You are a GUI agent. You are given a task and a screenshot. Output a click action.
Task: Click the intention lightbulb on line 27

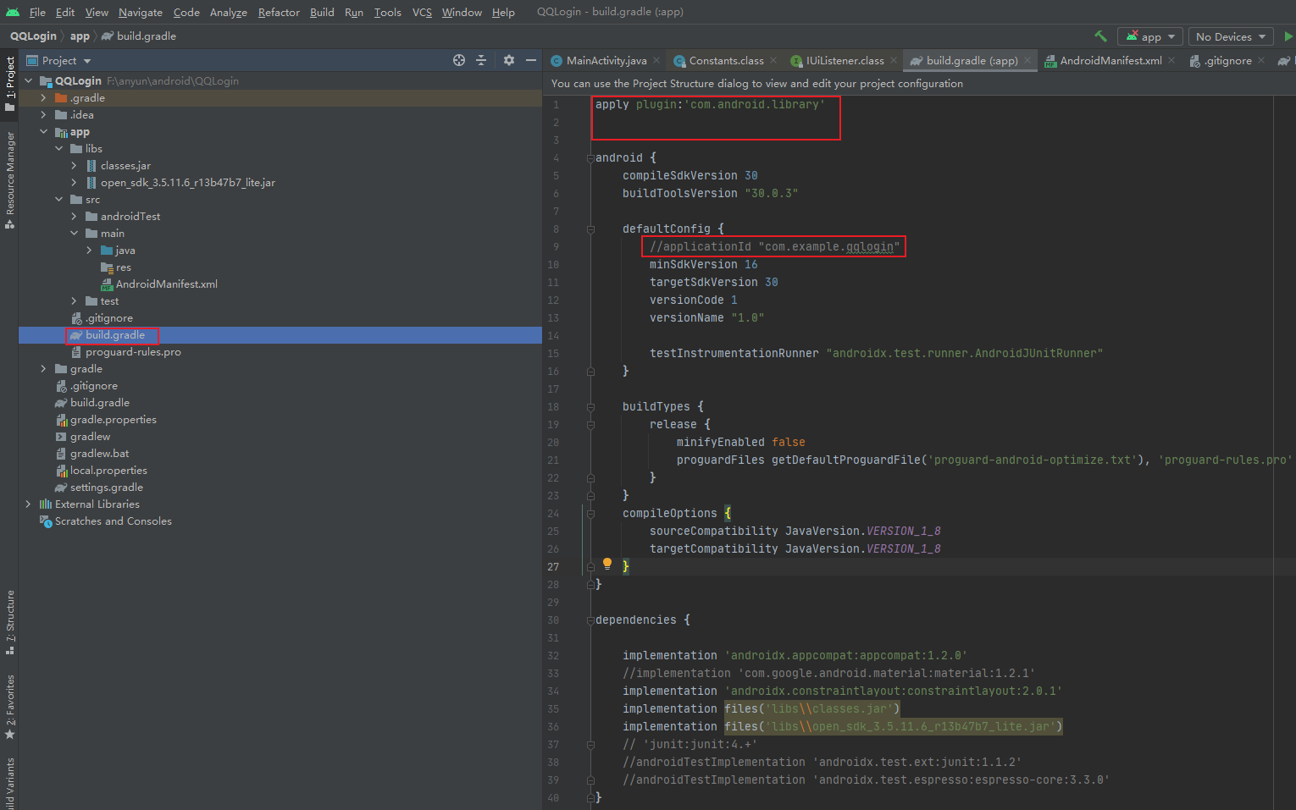coord(606,565)
